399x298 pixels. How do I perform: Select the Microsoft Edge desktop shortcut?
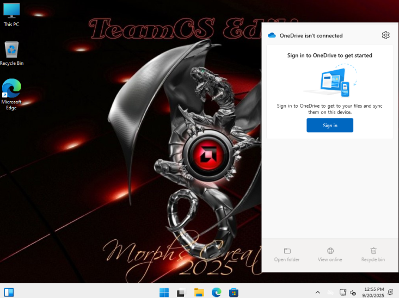[x=11, y=94]
